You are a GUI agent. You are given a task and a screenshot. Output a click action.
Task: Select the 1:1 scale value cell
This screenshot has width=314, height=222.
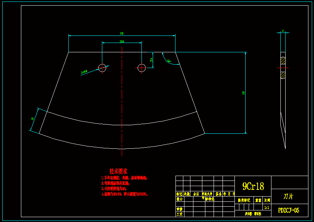click(267, 207)
